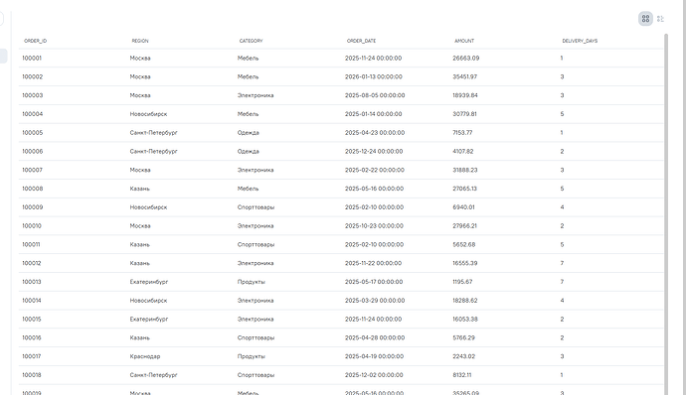Screen dimensions: 686x395
Task: Select order ID cell 100016
Action: (x=32, y=337)
